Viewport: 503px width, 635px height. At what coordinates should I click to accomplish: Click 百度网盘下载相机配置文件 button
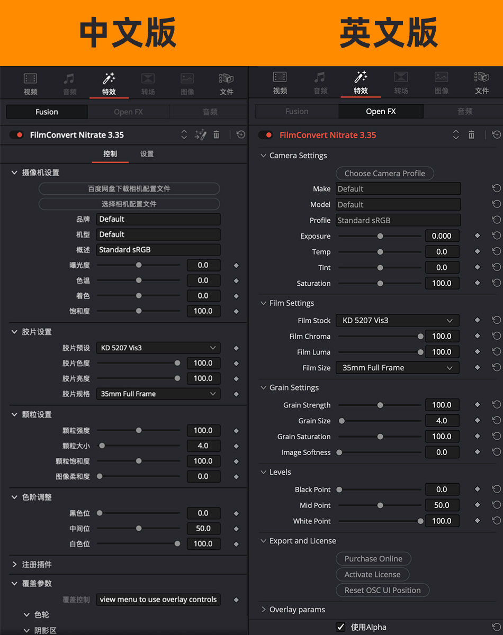(129, 189)
